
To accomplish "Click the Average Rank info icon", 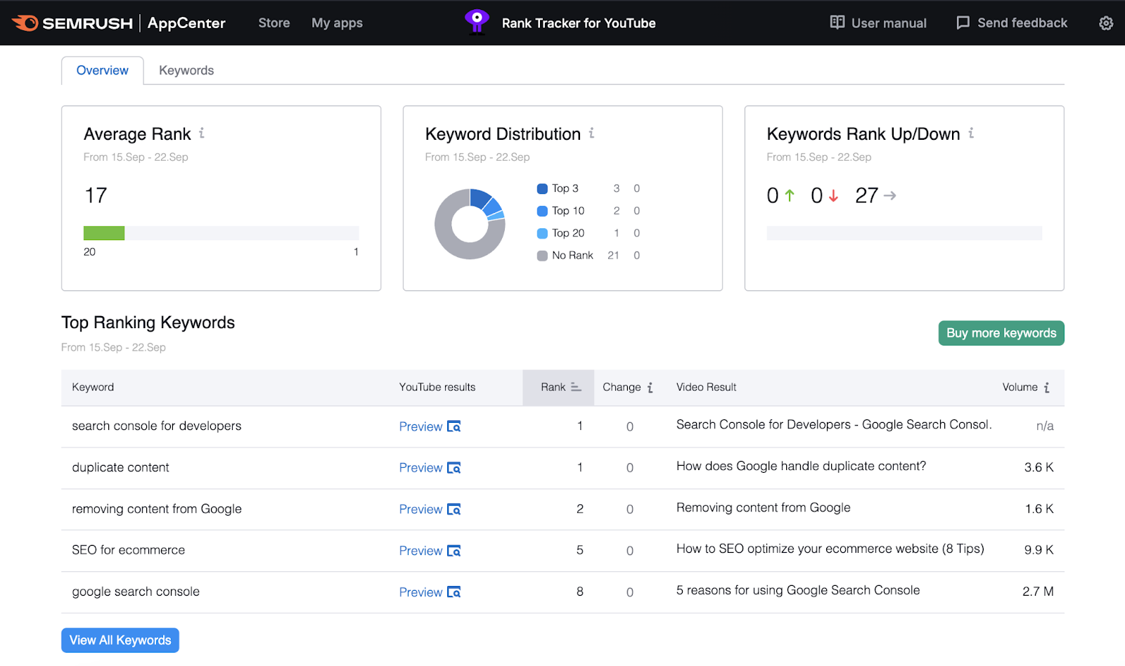I will [x=202, y=133].
